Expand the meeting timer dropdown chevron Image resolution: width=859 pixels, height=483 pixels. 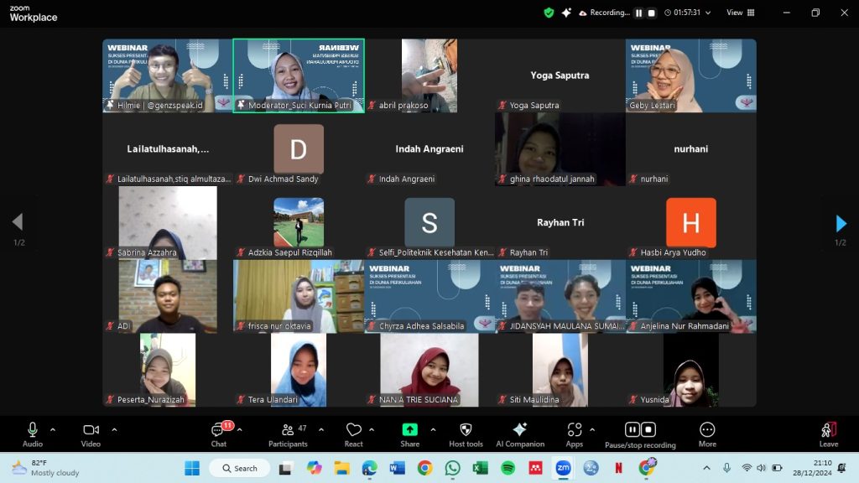[709, 13]
